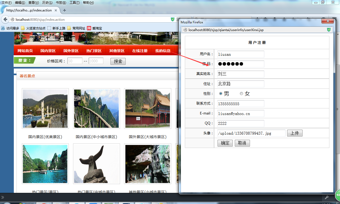This screenshot has width=340, height=204.
Task: Select the 女 radio button
Action: pyautogui.click(x=241, y=93)
